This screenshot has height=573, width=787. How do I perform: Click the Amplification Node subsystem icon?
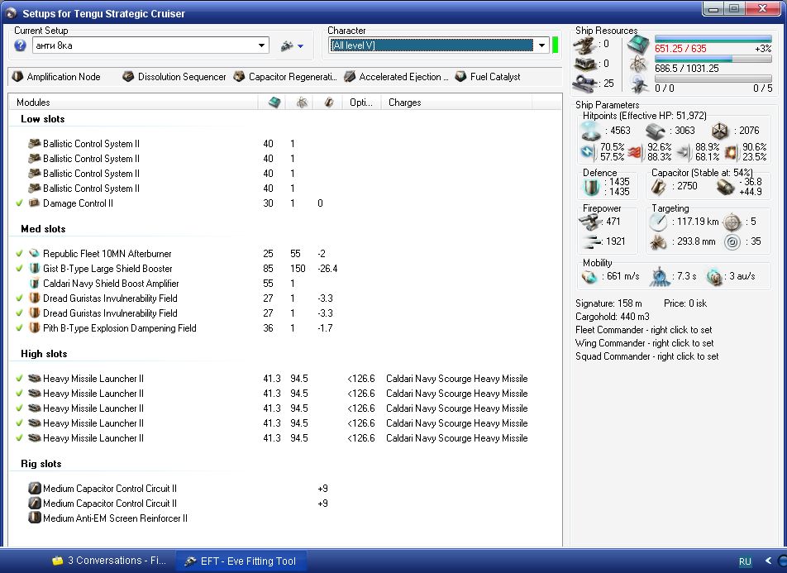18,77
